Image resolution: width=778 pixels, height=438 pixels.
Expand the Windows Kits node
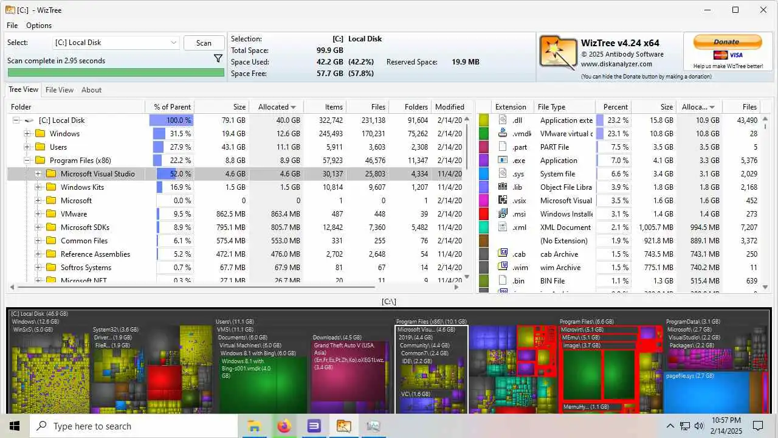[38, 187]
